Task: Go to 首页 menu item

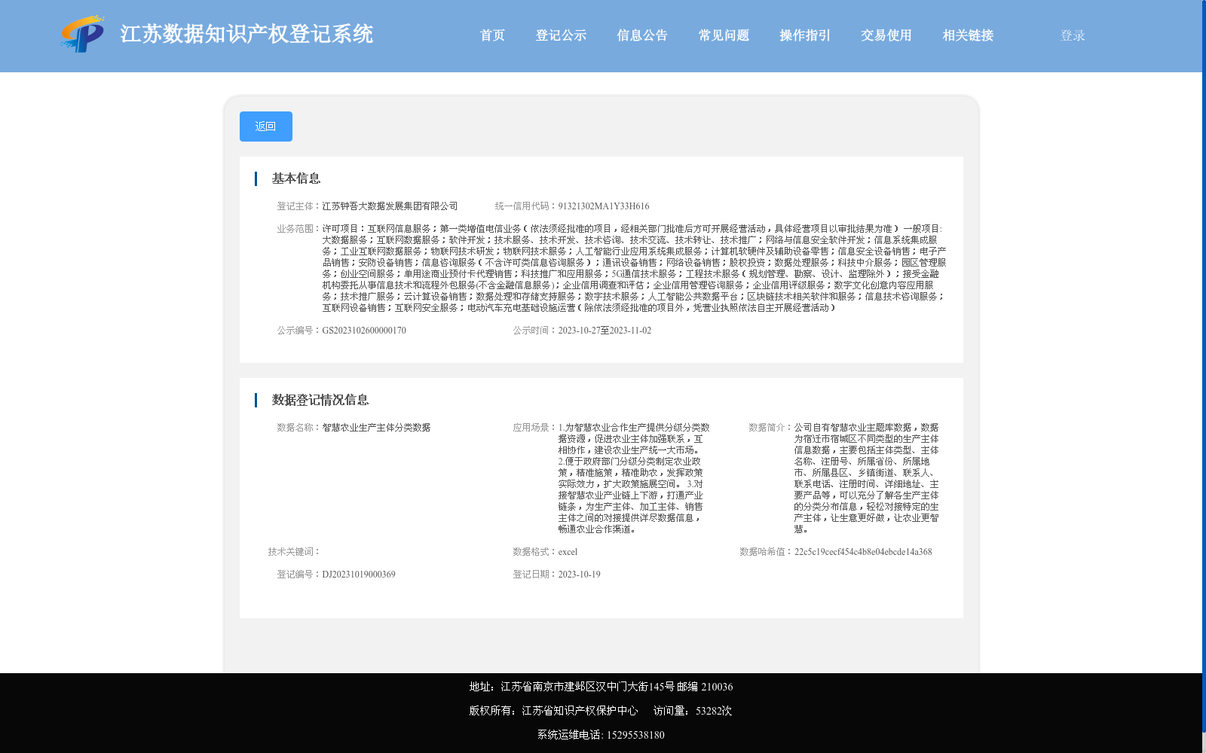Action: 492,35
